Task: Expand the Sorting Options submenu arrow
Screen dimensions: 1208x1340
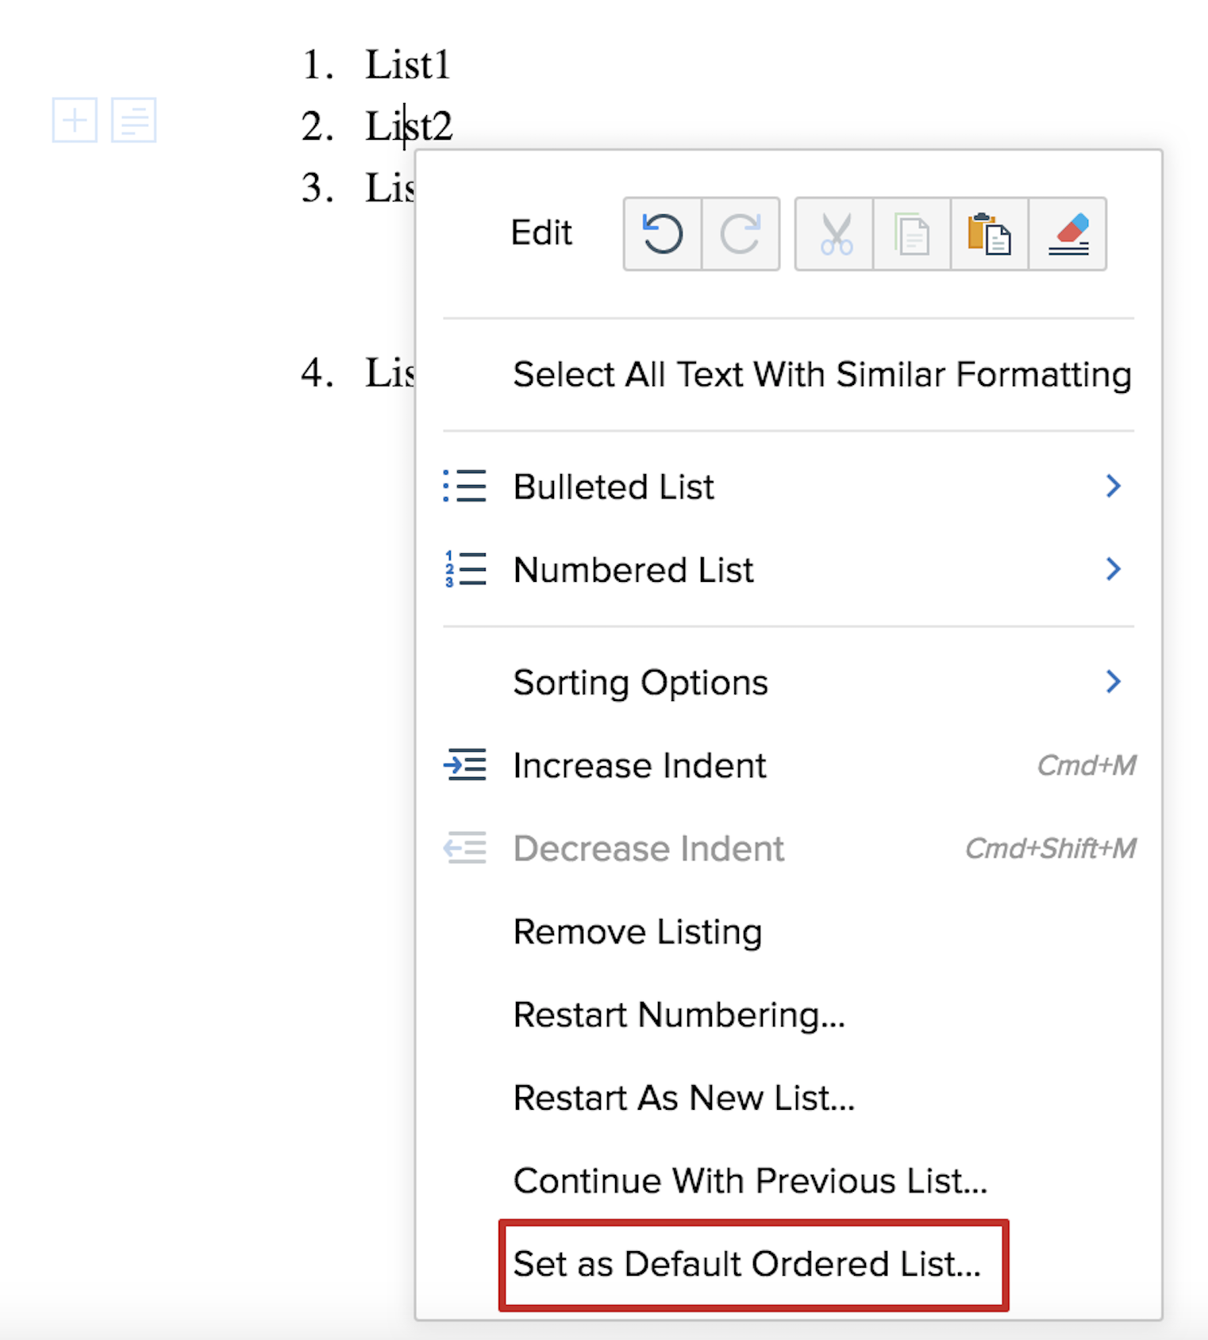Action: click(x=1114, y=681)
